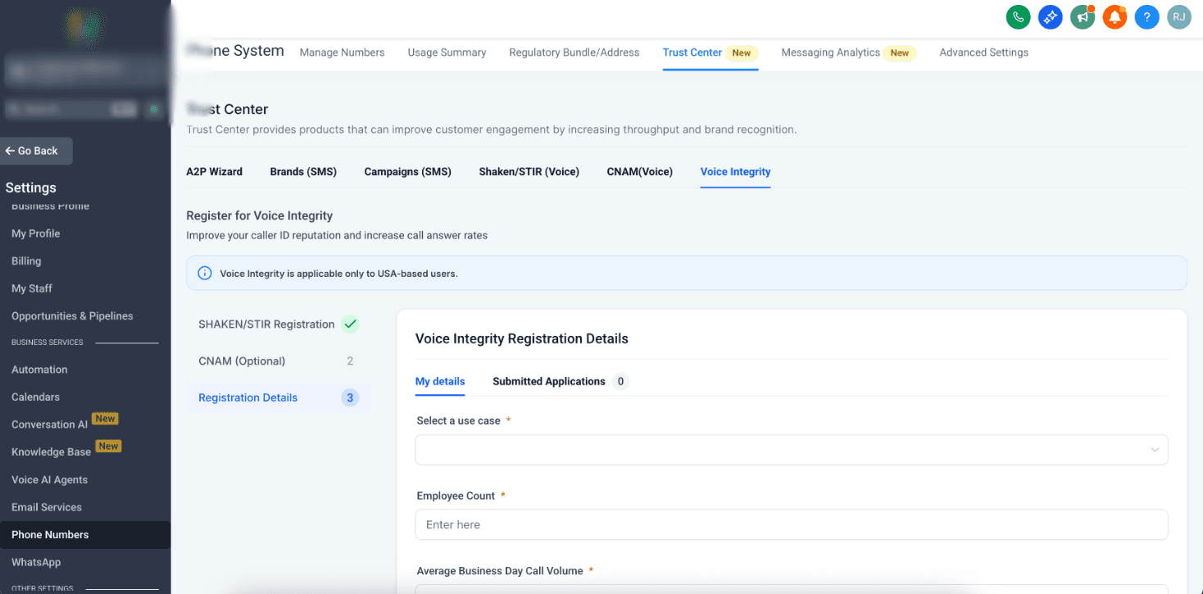This screenshot has width=1203, height=594.
Task: Open Opportunities & Pipelines settings
Action: click(72, 315)
